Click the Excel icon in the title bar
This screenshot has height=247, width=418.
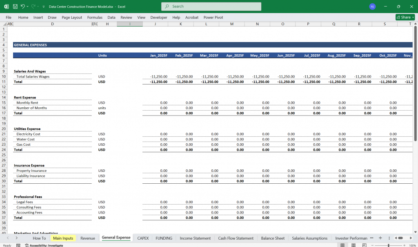(7, 7)
